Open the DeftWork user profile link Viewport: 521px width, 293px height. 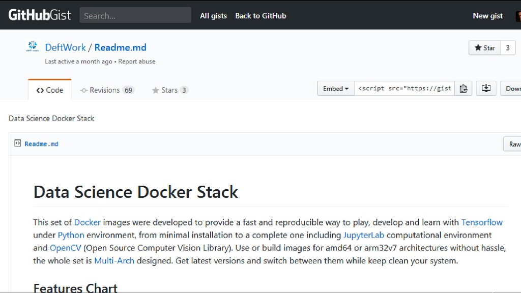click(65, 47)
